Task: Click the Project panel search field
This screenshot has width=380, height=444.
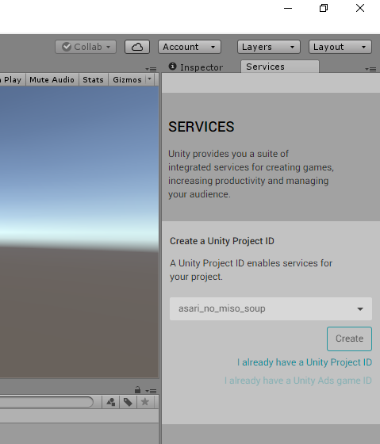Action: click(x=47, y=402)
